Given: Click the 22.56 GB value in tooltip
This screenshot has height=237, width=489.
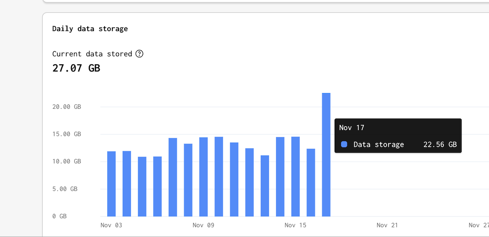Looking at the screenshot, I should [440, 144].
